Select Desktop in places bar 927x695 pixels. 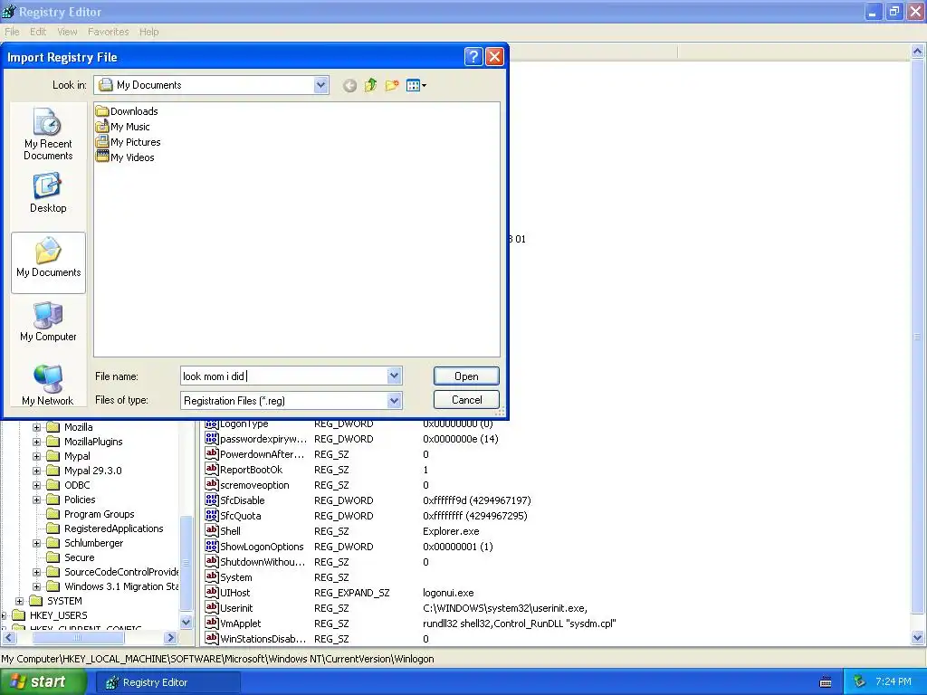pyautogui.click(x=48, y=193)
